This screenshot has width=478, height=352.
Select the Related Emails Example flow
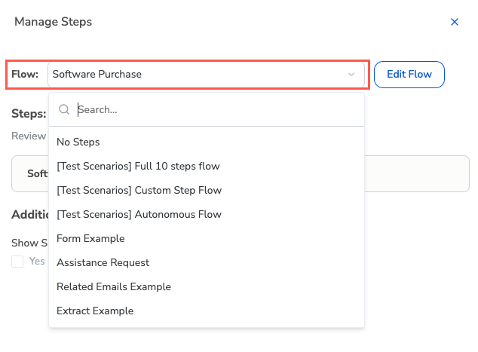[207, 286]
